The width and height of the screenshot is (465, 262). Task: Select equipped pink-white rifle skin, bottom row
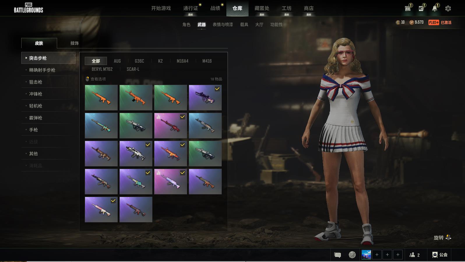coord(101,210)
